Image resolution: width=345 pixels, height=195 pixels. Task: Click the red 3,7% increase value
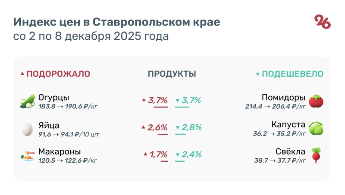[157, 101]
